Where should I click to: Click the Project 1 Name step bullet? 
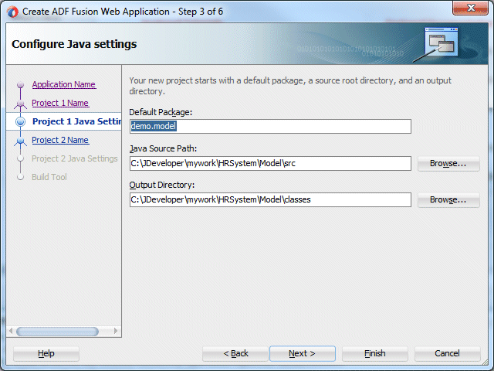click(x=21, y=104)
